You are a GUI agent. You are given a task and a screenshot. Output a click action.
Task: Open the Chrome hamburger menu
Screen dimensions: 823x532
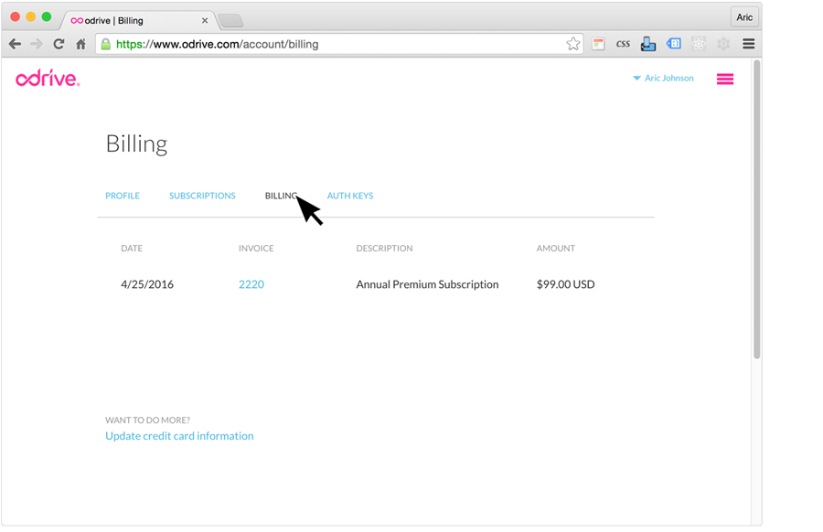click(748, 44)
